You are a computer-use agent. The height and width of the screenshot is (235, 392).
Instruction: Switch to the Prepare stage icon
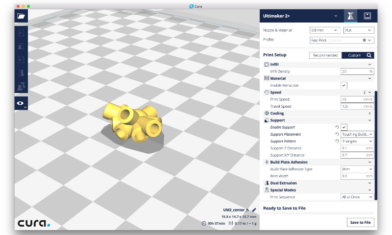click(350, 16)
